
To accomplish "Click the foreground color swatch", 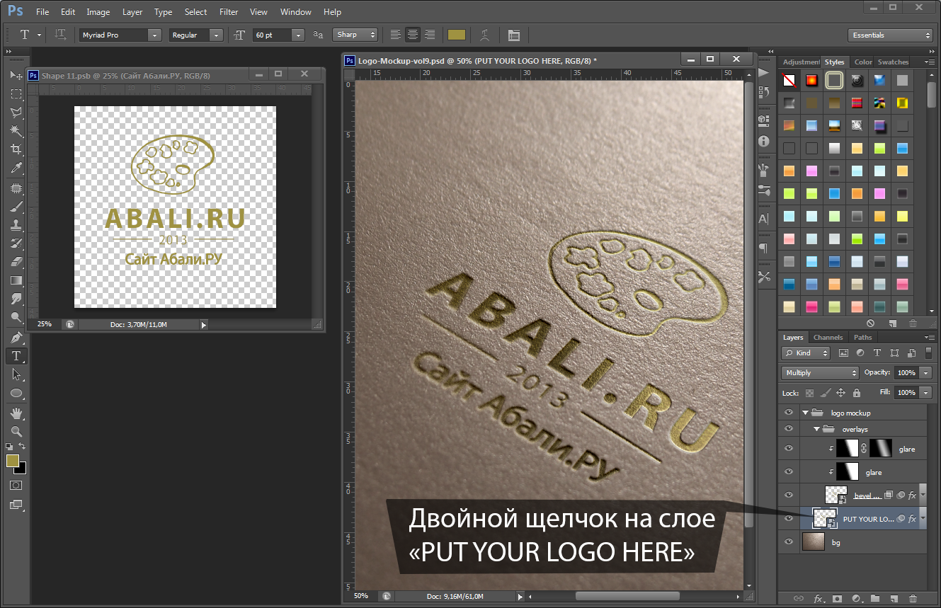I will (13, 461).
